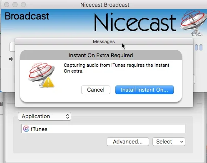Click the warning dish icon in dialog

click(41, 75)
